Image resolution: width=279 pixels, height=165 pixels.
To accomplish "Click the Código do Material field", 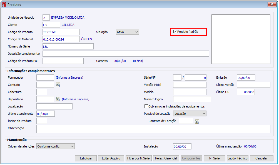I will point(61,39).
